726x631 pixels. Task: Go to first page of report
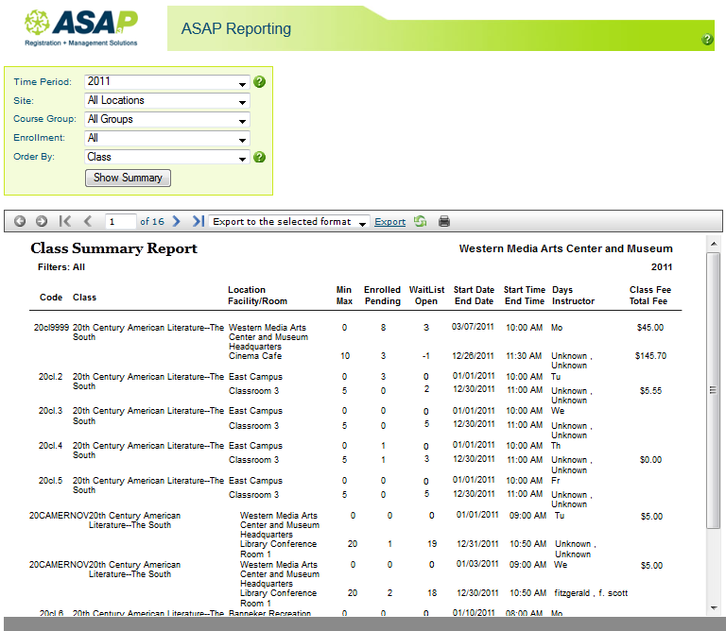[65, 221]
